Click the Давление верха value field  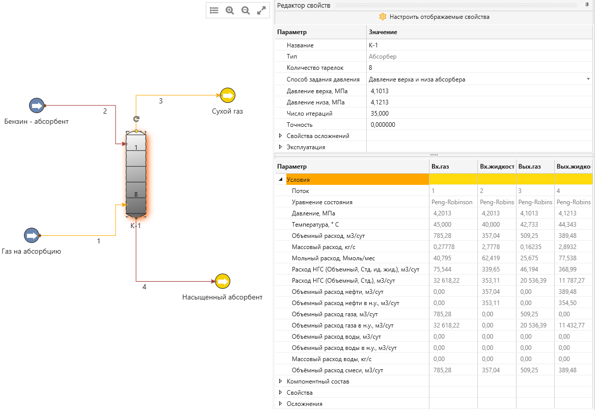pyautogui.click(x=480, y=91)
